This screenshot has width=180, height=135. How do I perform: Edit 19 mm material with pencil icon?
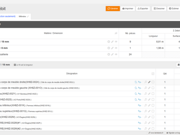tap(112, 42)
